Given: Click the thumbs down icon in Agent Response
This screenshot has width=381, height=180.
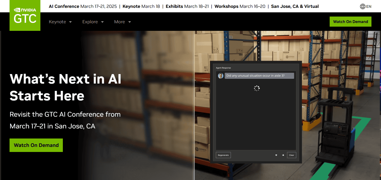Looking at the screenshot, I should [x=276, y=155].
